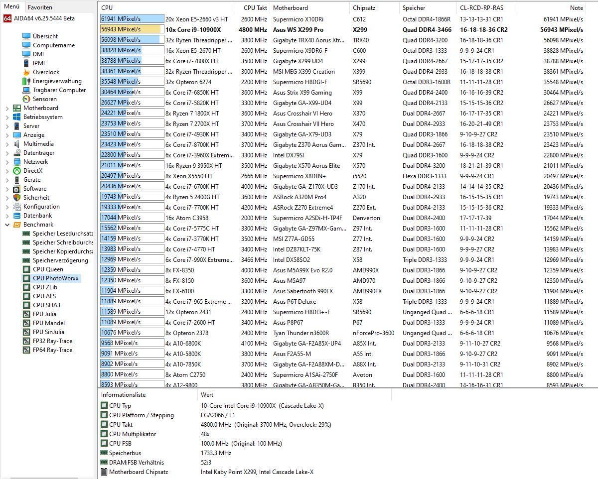Viewport: 598px width, 479px height.
Task: Expand the Betriebssystem tree node
Action: tap(7, 117)
